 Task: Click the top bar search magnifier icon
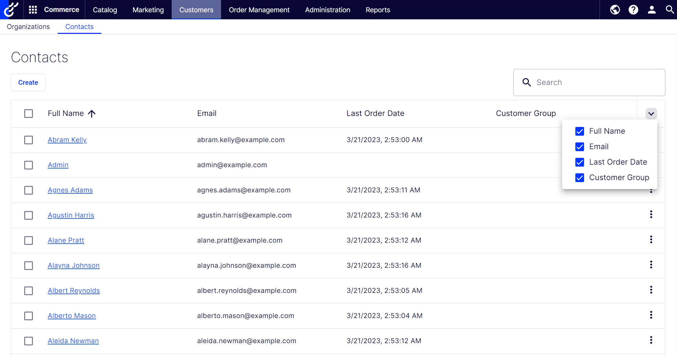click(670, 10)
